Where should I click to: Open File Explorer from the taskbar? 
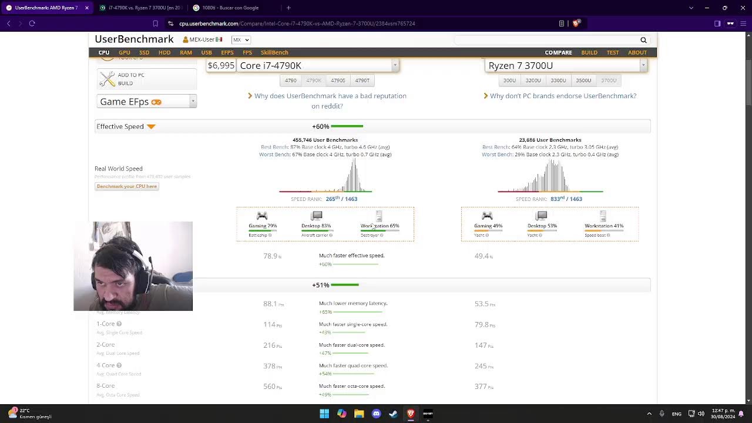pos(359,414)
